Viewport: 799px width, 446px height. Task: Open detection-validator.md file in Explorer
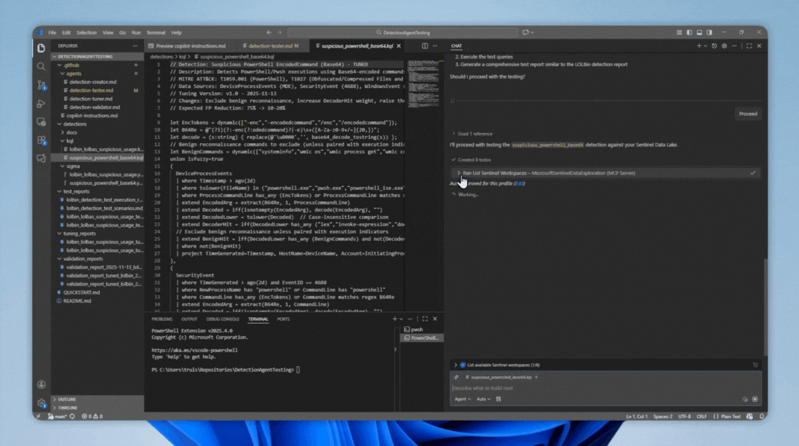pyautogui.click(x=94, y=107)
